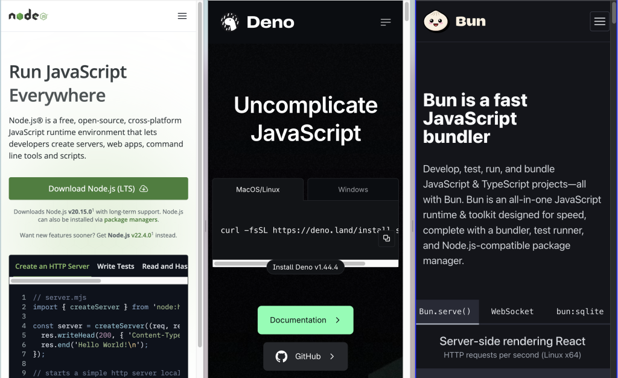Open the Bun hamburger menu
The width and height of the screenshot is (618, 378).
599,22
